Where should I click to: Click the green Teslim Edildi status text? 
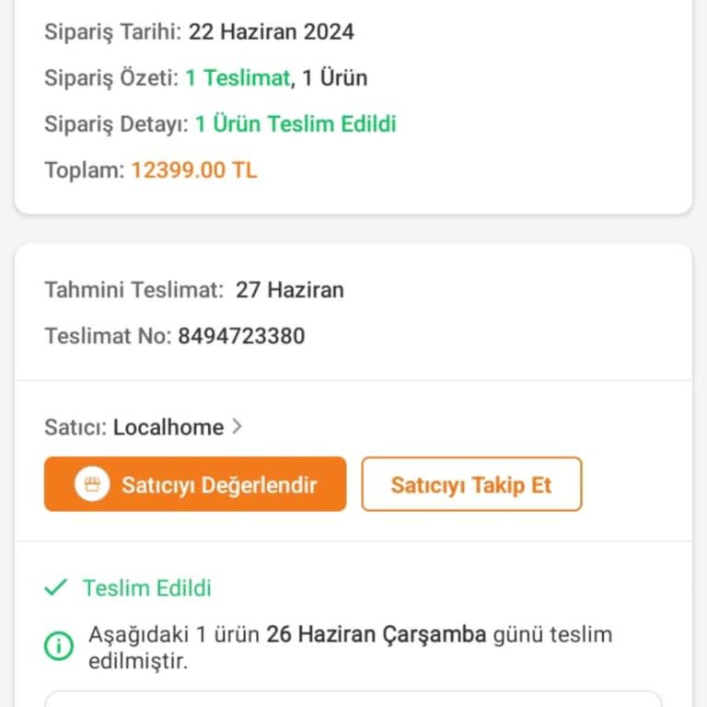[x=147, y=587]
